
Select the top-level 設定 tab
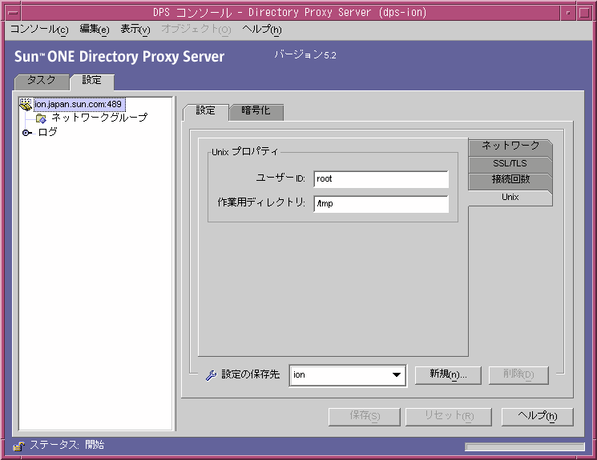[x=92, y=81]
